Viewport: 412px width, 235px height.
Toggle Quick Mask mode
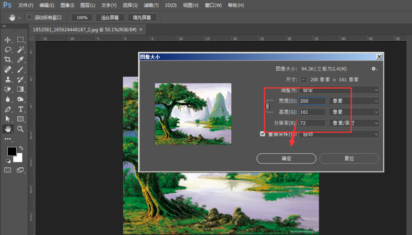pyautogui.click(x=8, y=170)
